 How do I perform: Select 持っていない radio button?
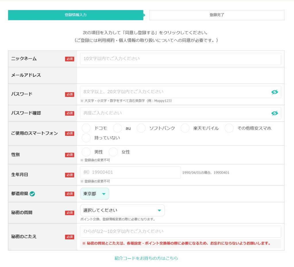tap(86, 138)
